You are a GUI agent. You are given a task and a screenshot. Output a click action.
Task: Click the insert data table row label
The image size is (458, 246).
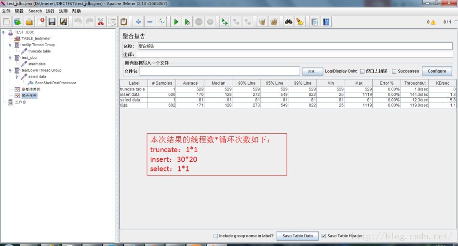130,94
